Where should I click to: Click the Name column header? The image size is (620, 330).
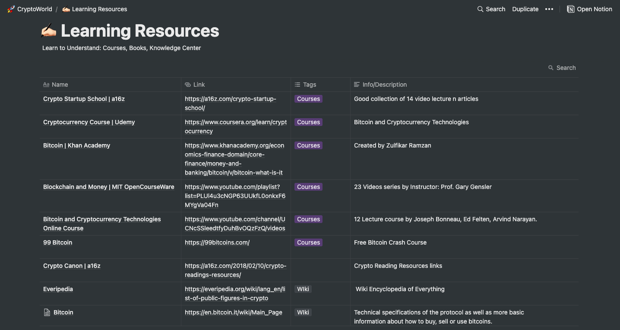point(60,85)
